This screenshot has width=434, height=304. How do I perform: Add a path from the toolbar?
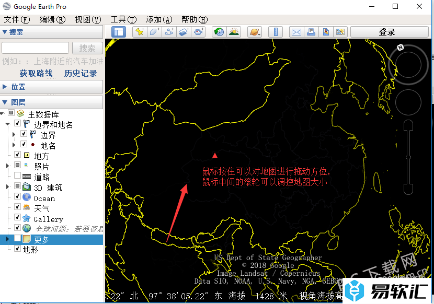tap(169, 32)
